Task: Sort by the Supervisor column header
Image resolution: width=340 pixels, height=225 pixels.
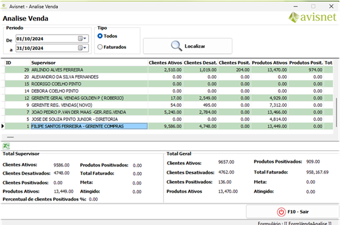Action: coord(89,63)
